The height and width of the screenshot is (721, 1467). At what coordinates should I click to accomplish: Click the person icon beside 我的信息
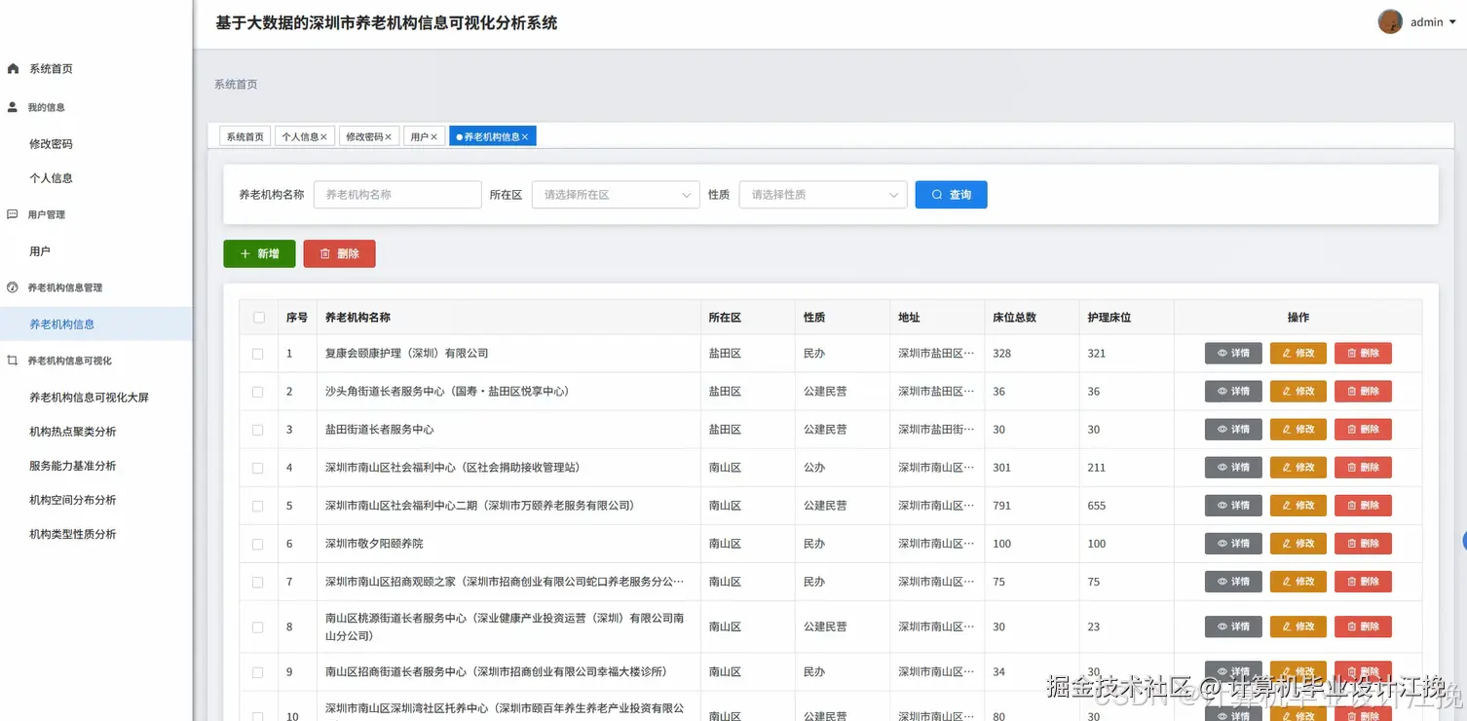pos(13,107)
